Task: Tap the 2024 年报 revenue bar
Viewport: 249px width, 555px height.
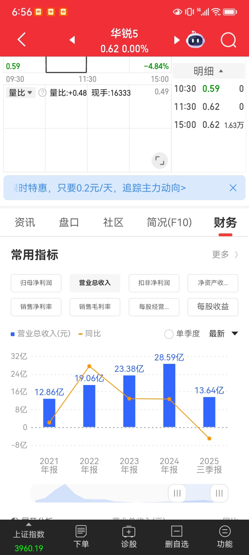Action: click(169, 395)
